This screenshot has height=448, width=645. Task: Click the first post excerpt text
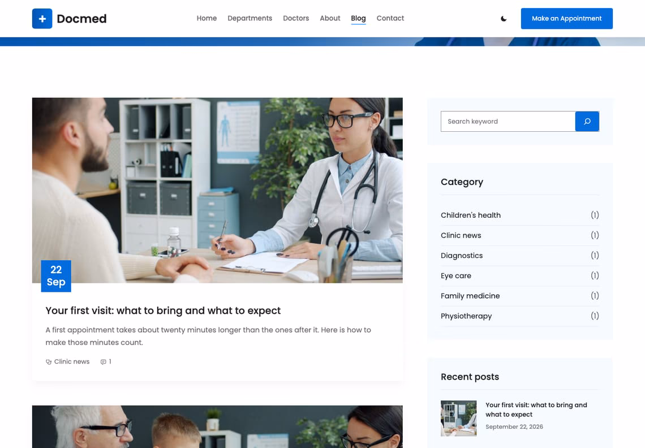coord(208,336)
